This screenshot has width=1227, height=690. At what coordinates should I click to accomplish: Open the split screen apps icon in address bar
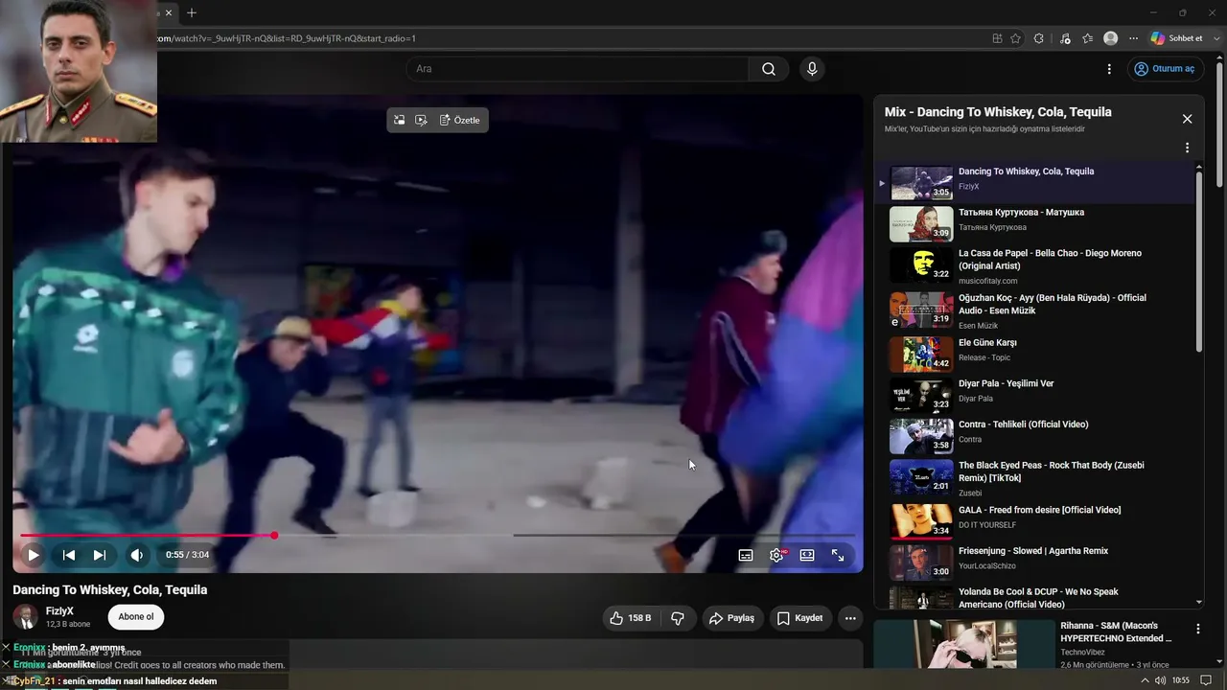(997, 38)
